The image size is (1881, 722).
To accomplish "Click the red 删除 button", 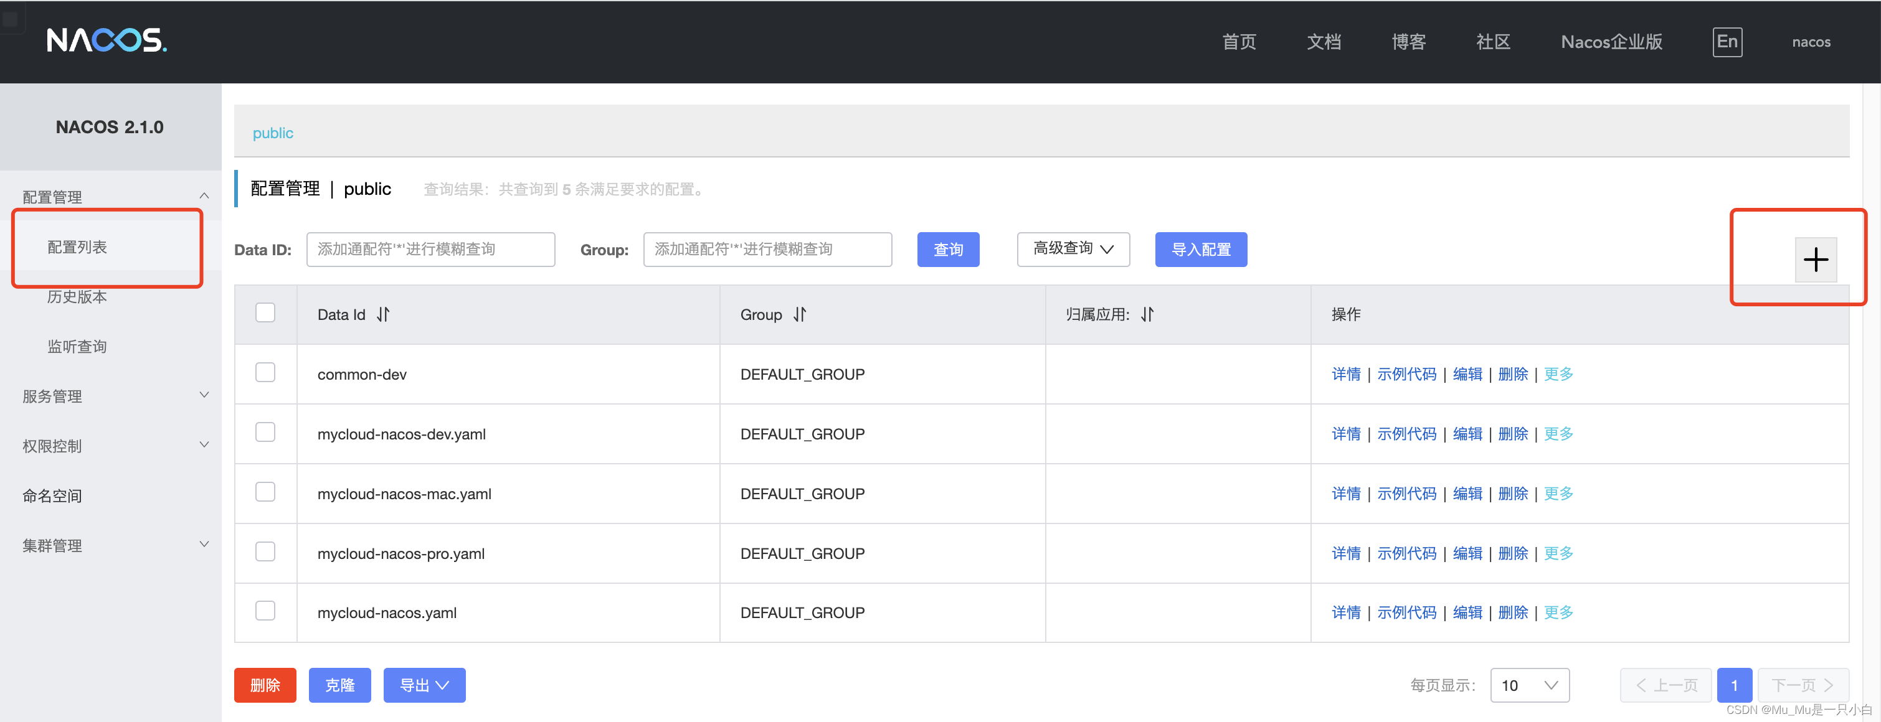I will click(x=265, y=685).
